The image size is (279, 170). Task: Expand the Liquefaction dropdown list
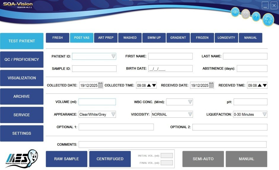pyautogui.click(x=264, y=114)
